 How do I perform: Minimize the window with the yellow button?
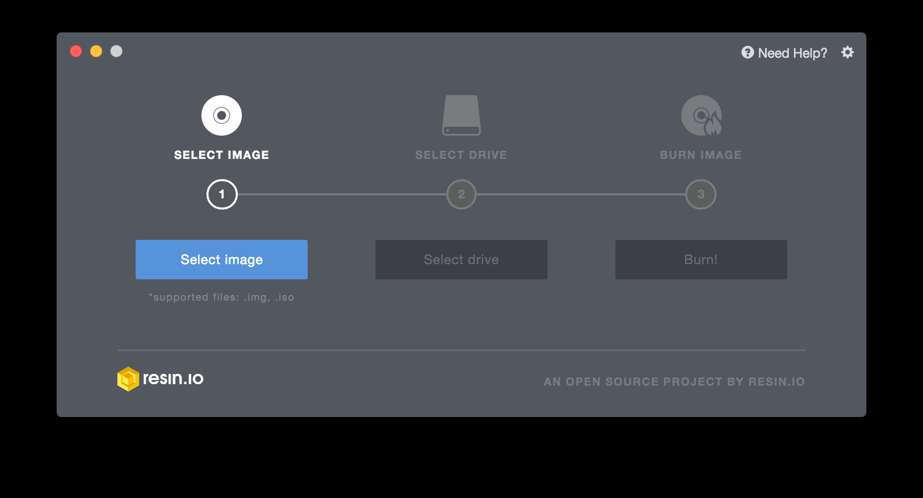(96, 51)
